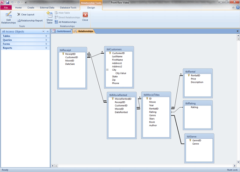The height and width of the screenshot is (172, 240).
Task: Select the Relationships document tab
Action: coord(84,31)
